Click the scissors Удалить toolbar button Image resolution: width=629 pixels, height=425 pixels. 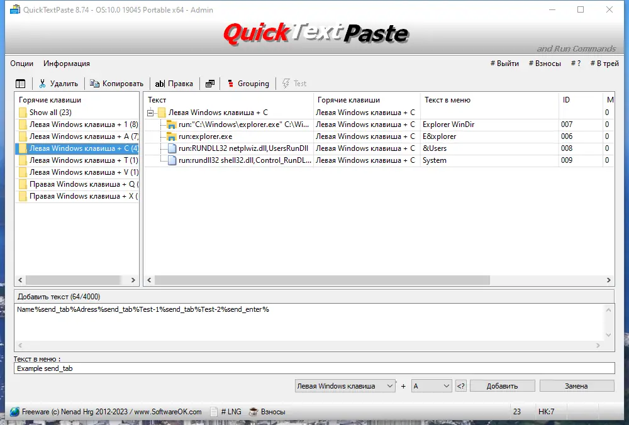click(58, 84)
